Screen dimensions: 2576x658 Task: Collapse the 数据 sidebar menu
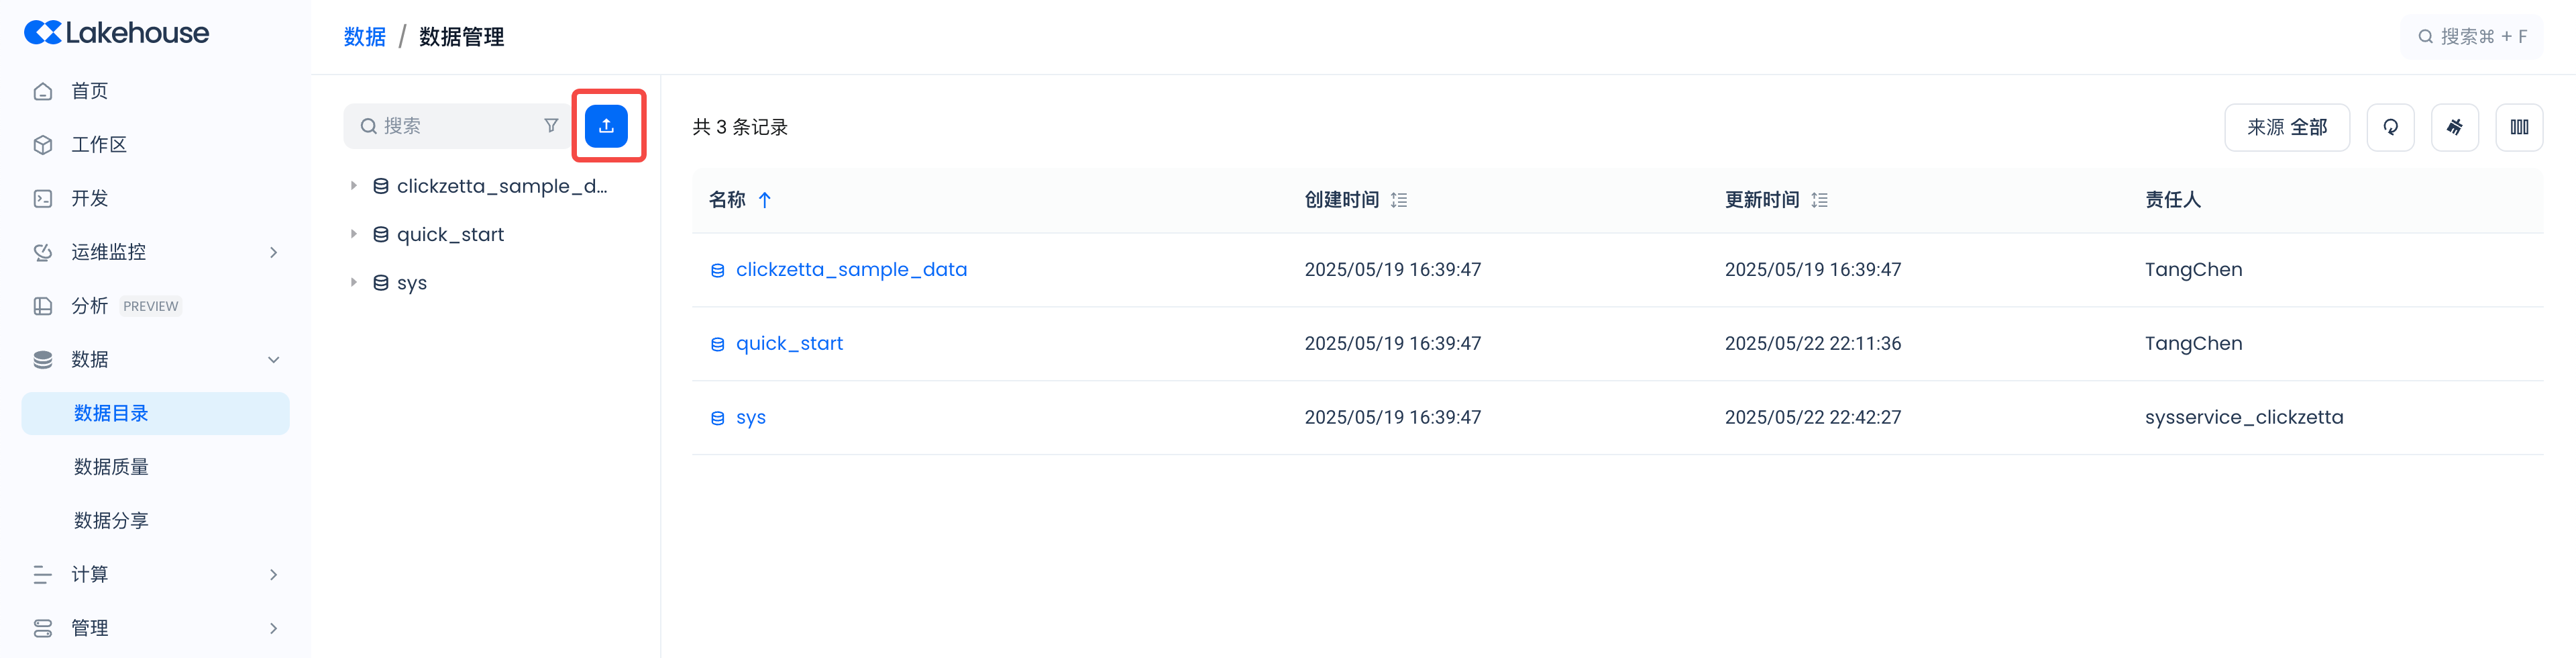click(x=273, y=359)
